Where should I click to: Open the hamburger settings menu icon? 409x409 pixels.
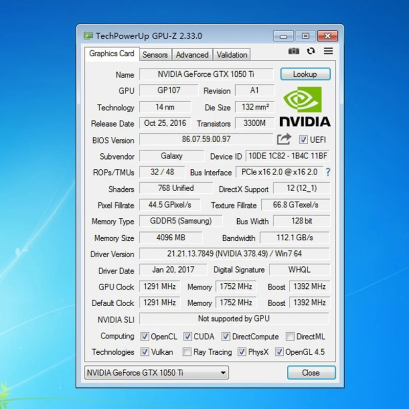328,51
